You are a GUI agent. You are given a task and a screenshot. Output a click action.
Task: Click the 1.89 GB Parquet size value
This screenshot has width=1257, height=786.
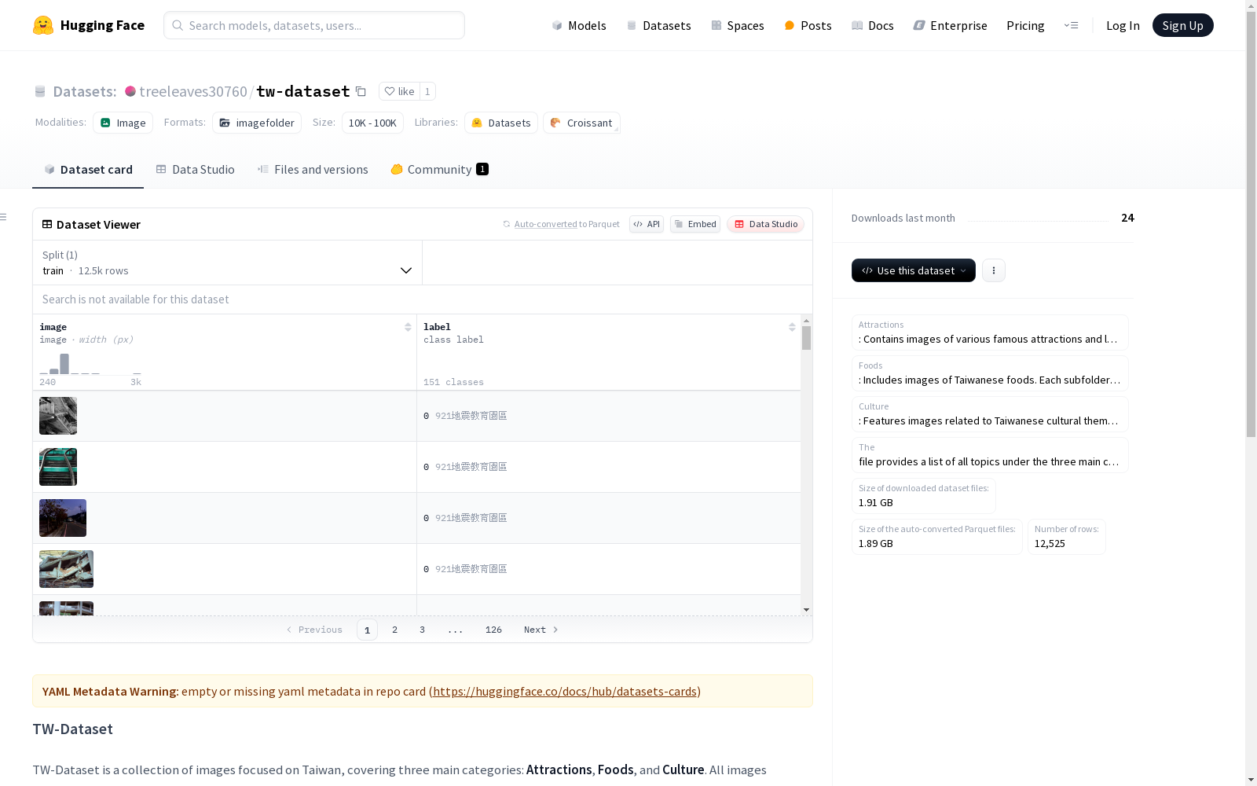(x=875, y=544)
